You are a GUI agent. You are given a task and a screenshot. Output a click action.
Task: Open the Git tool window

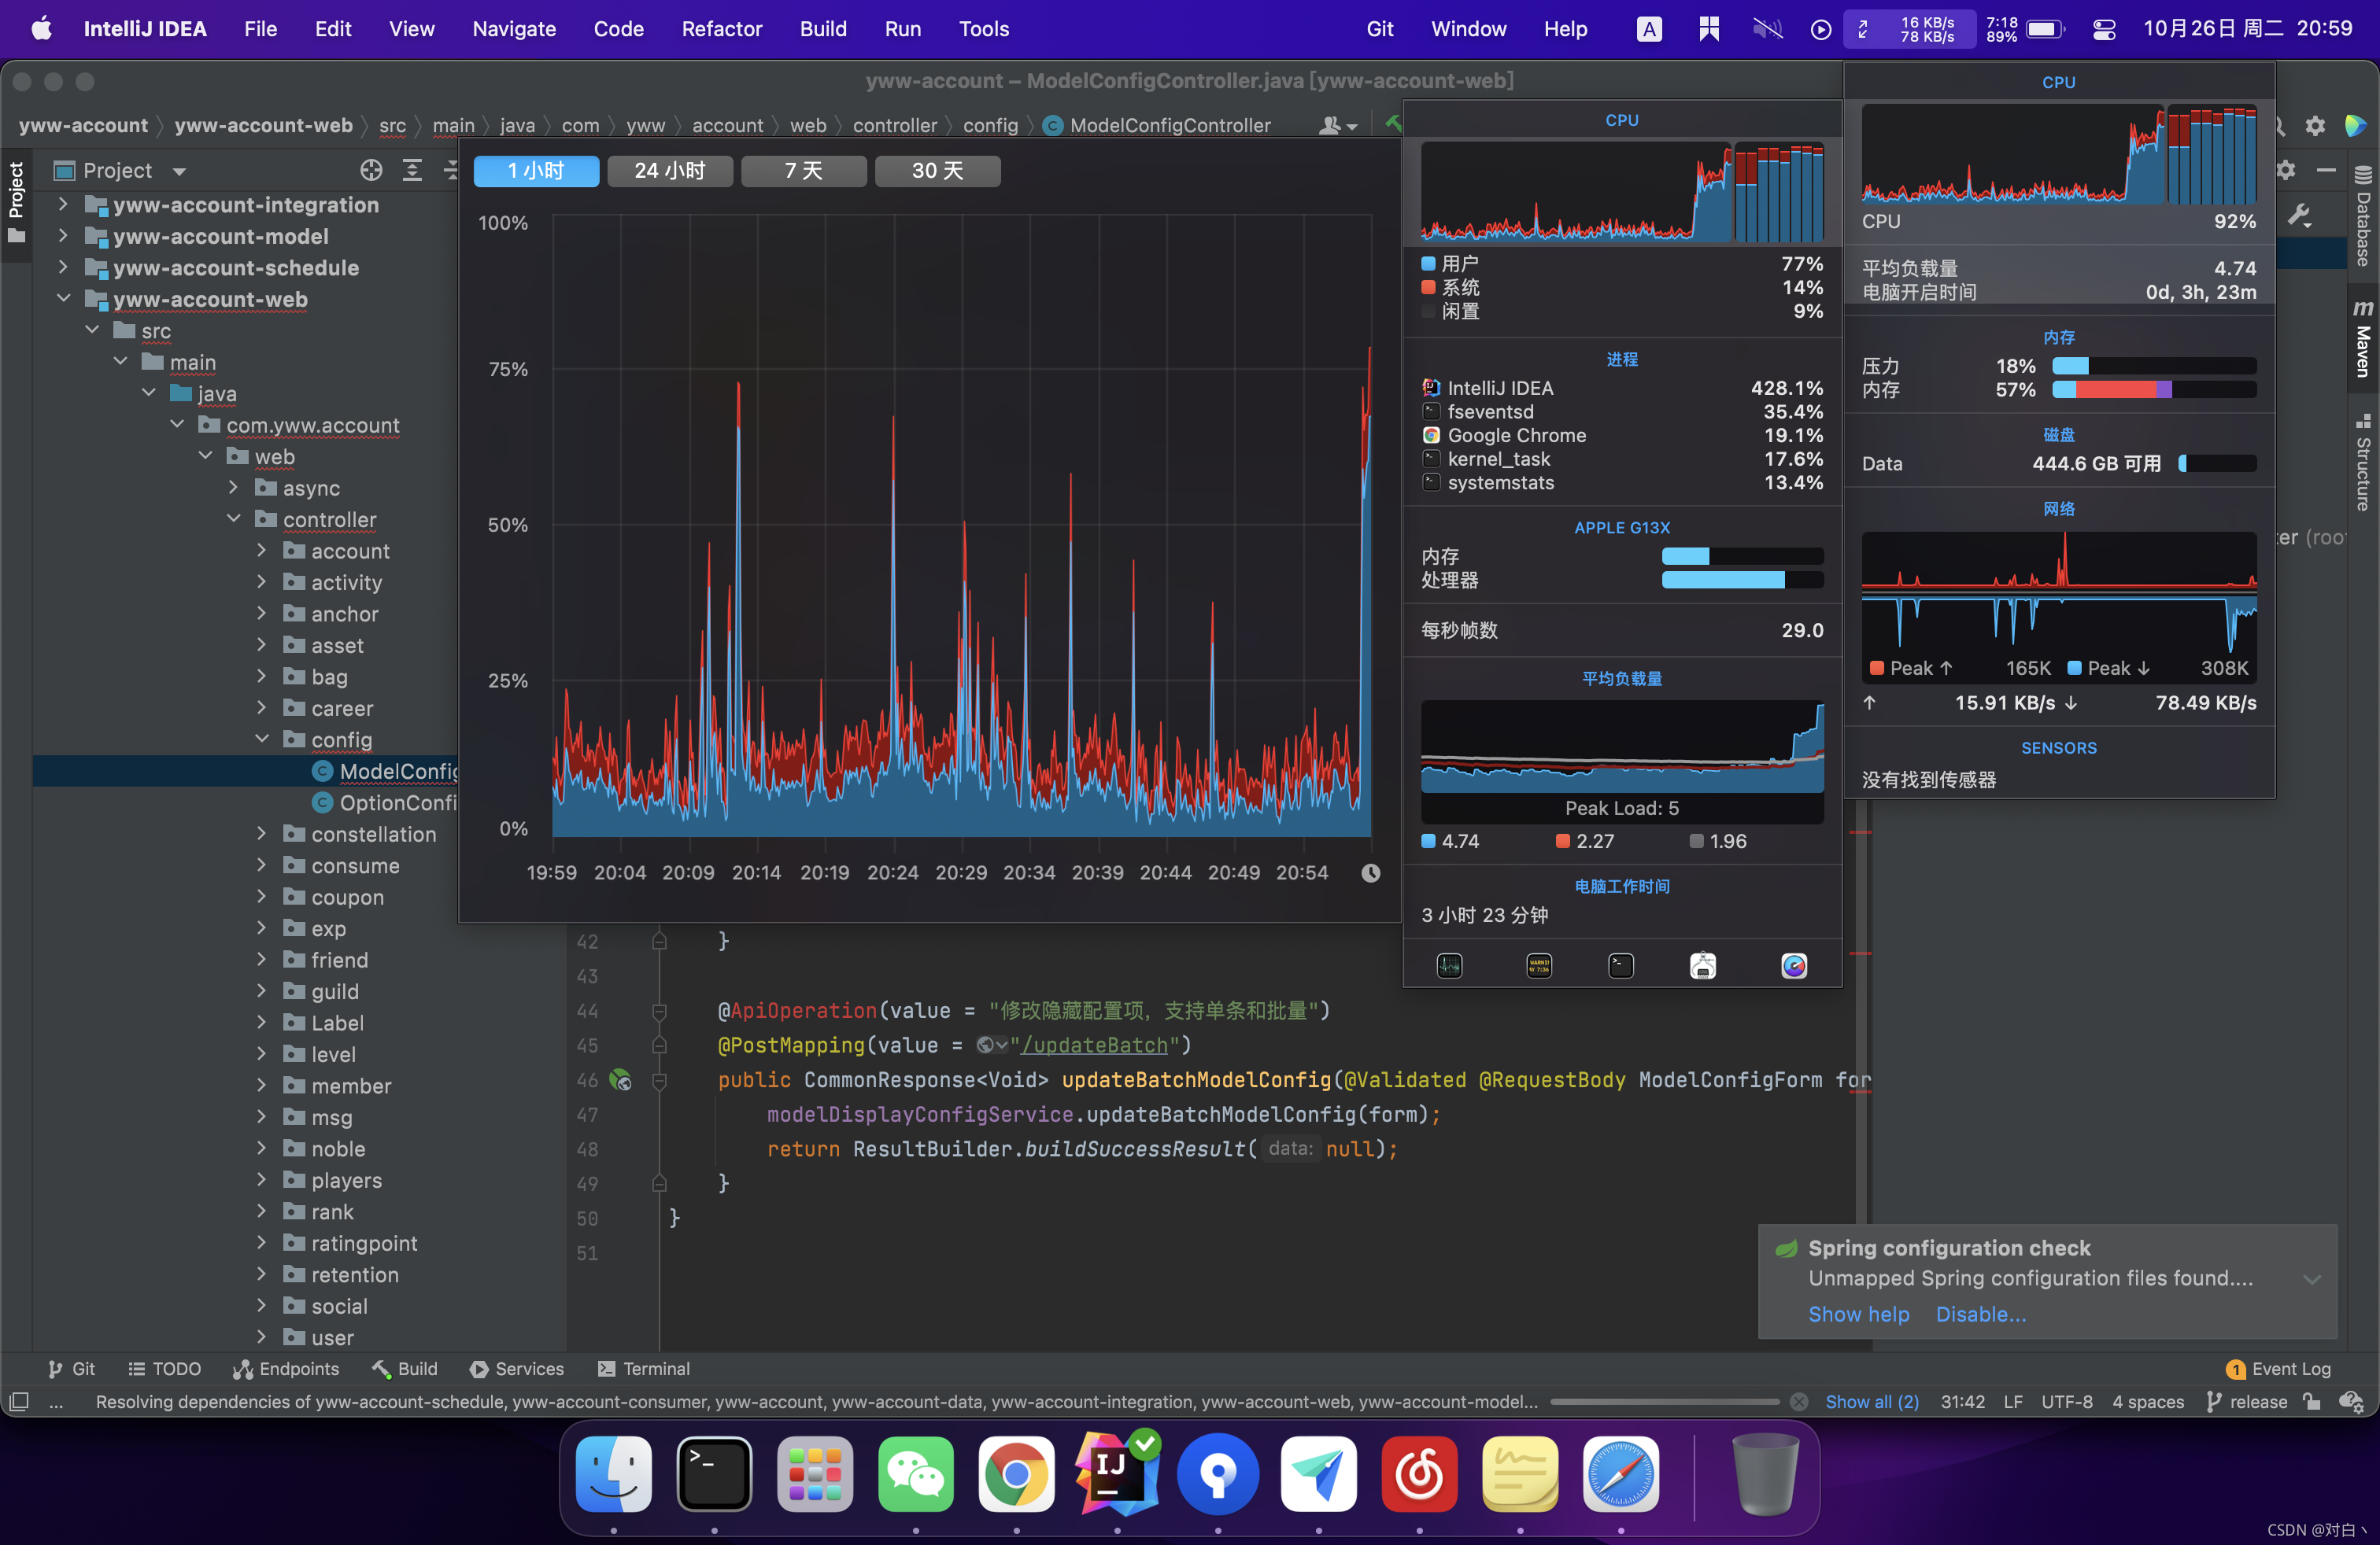71,1369
